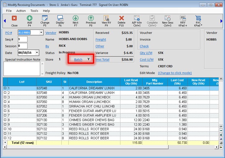
Task: Open the Action menu
Action: 21,11
